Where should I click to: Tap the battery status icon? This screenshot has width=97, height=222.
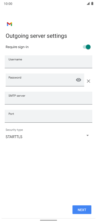pyautogui.click(x=92, y=4)
